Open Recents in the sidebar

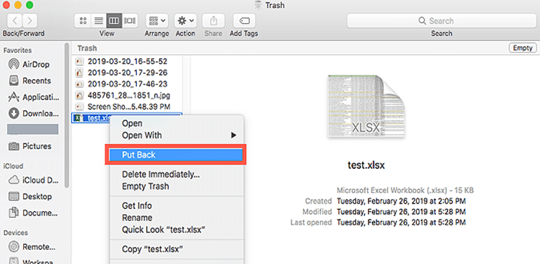pyautogui.click(x=36, y=81)
